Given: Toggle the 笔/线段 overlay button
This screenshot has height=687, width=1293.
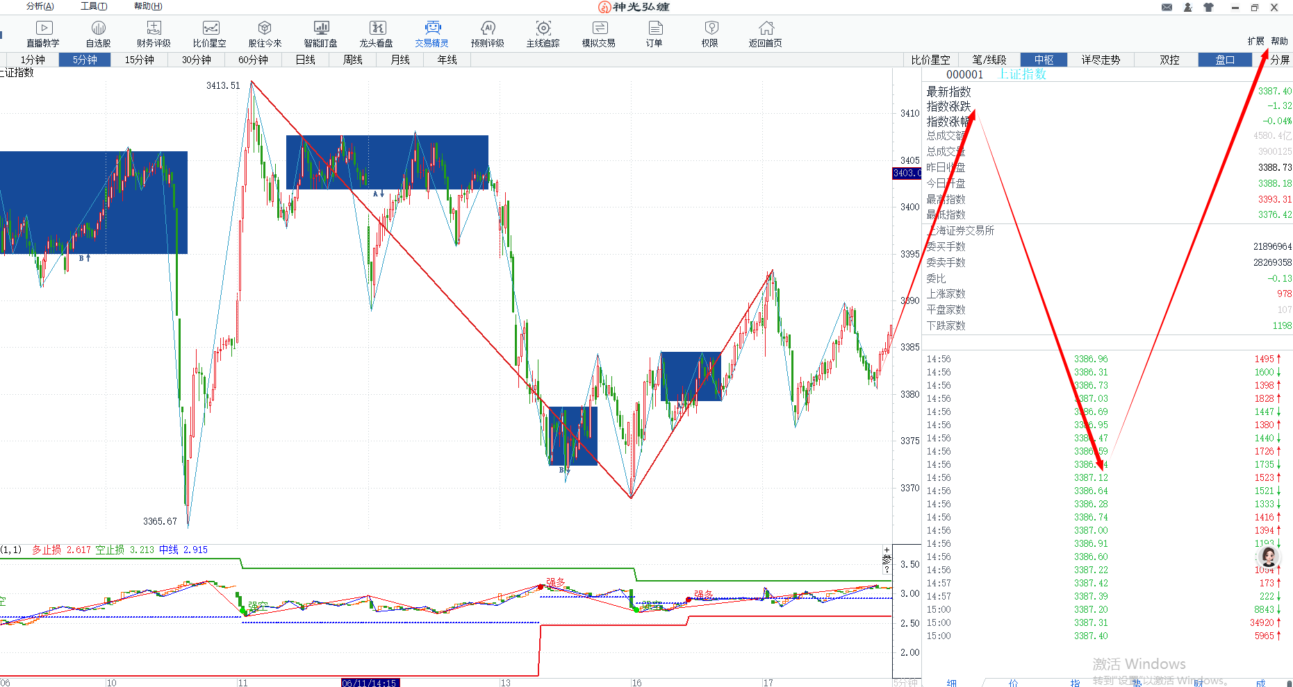Looking at the screenshot, I should point(989,60).
